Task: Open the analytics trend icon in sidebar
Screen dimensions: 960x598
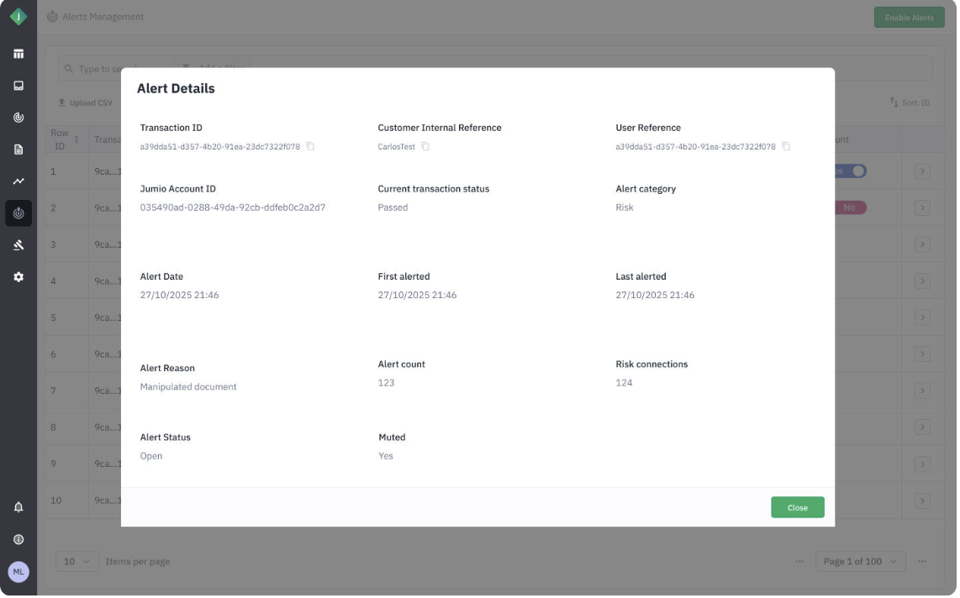Action: (x=18, y=181)
